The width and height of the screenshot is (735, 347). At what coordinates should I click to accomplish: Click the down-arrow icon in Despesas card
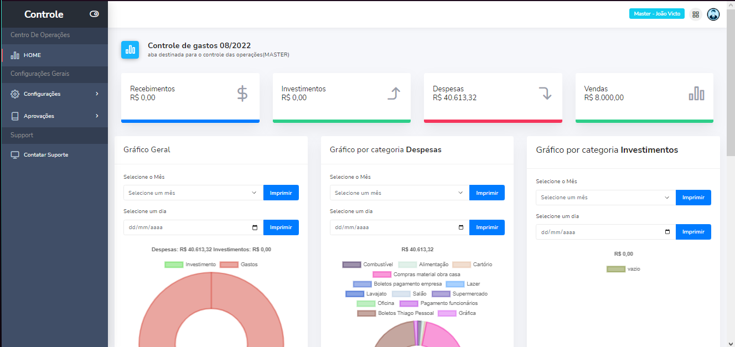546,94
